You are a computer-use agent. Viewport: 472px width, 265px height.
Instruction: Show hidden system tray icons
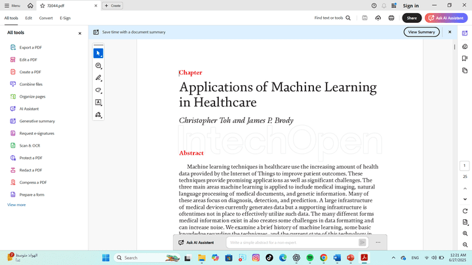(x=393, y=258)
